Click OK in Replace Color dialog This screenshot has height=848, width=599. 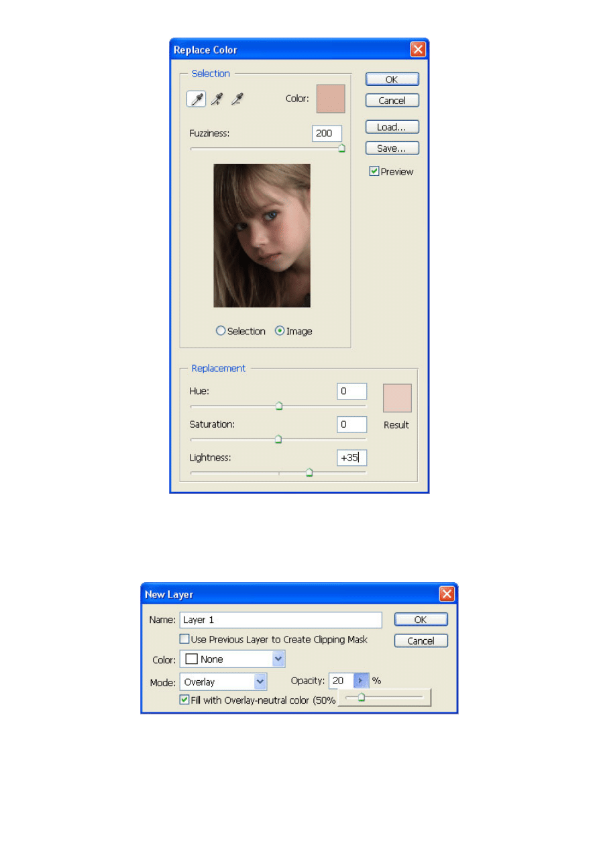coord(392,79)
